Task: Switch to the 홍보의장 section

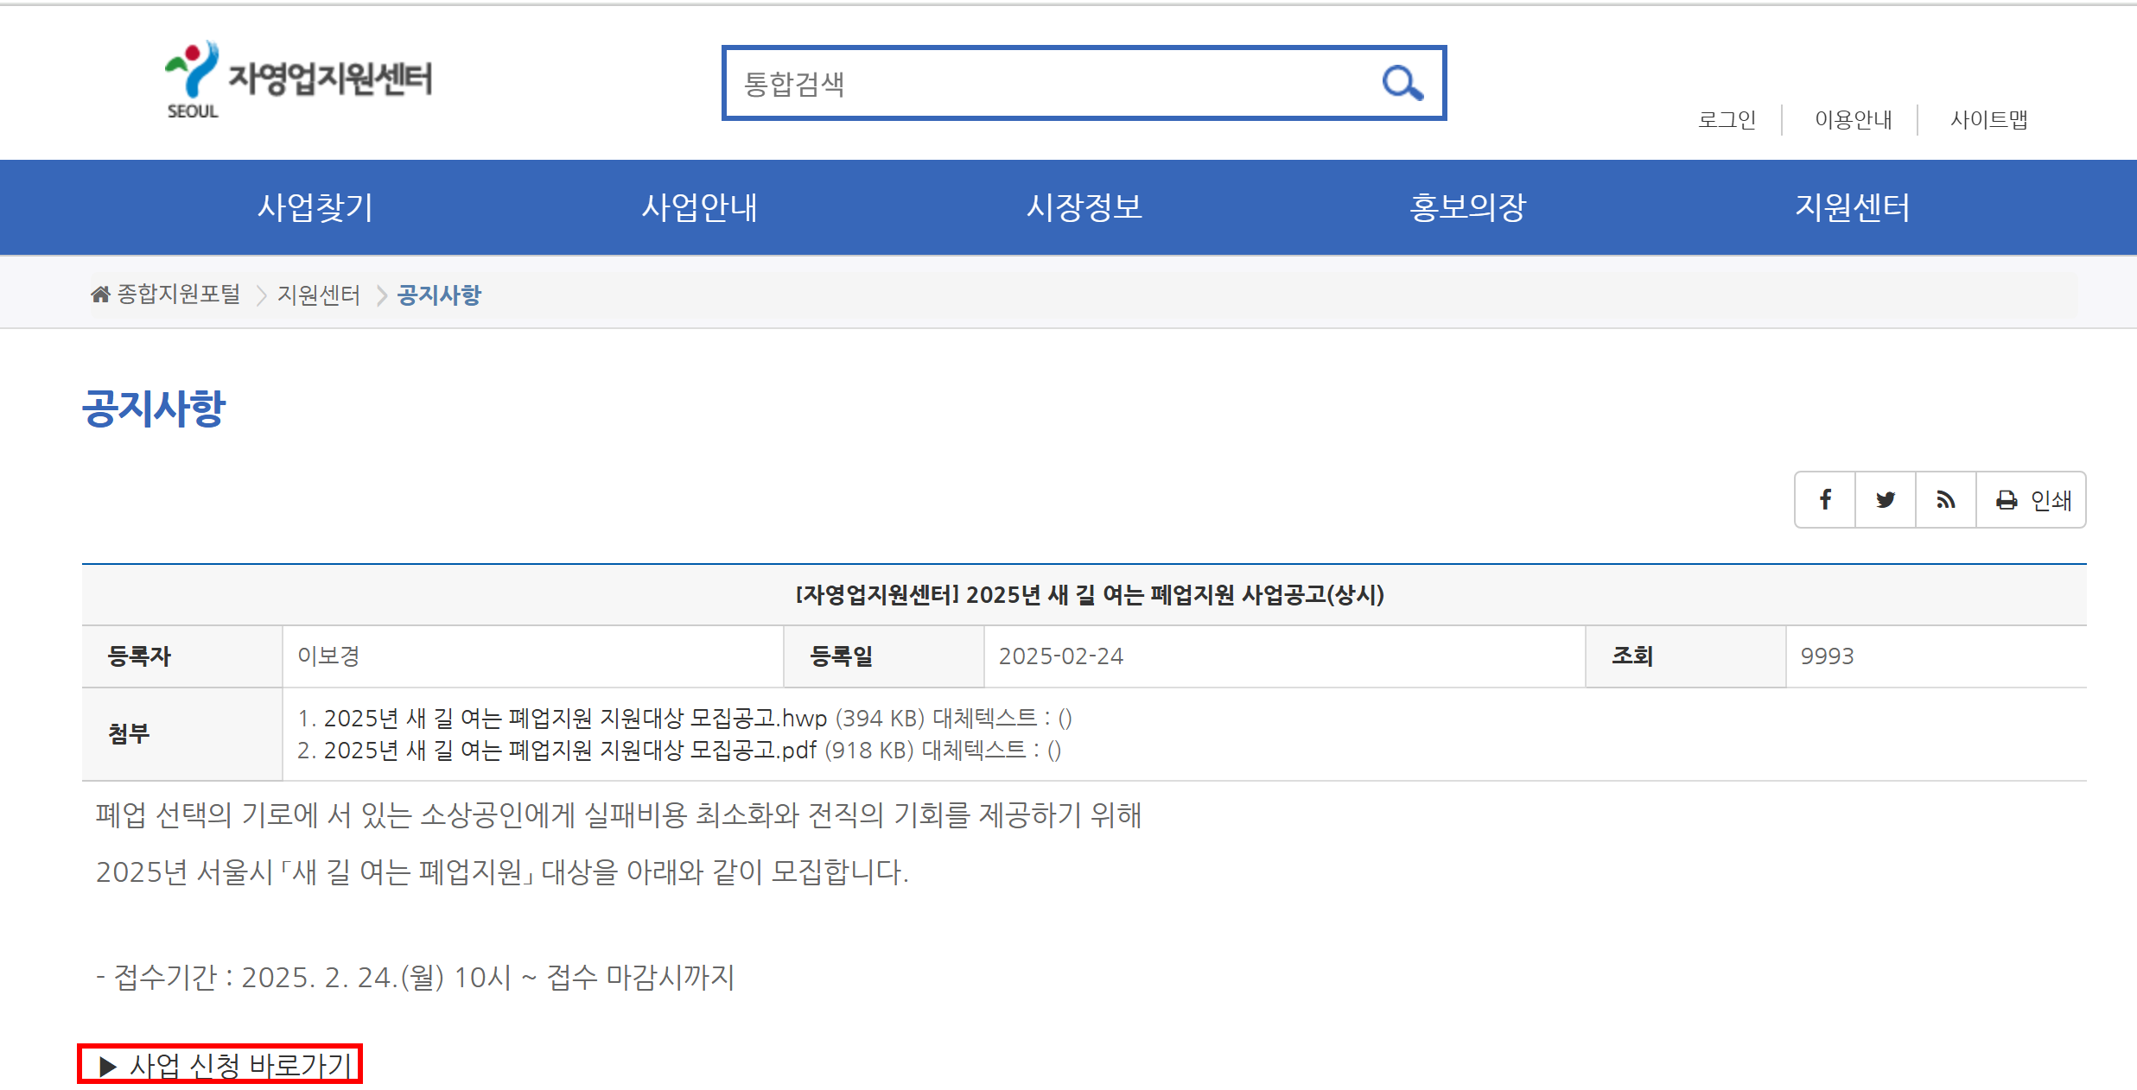Action: click(x=1468, y=207)
